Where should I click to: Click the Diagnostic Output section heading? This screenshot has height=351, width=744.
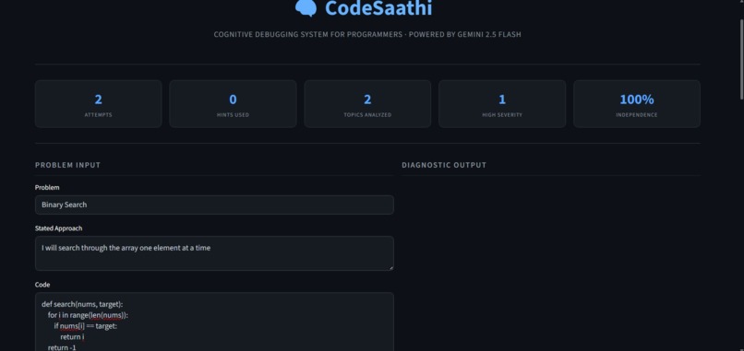click(x=444, y=165)
